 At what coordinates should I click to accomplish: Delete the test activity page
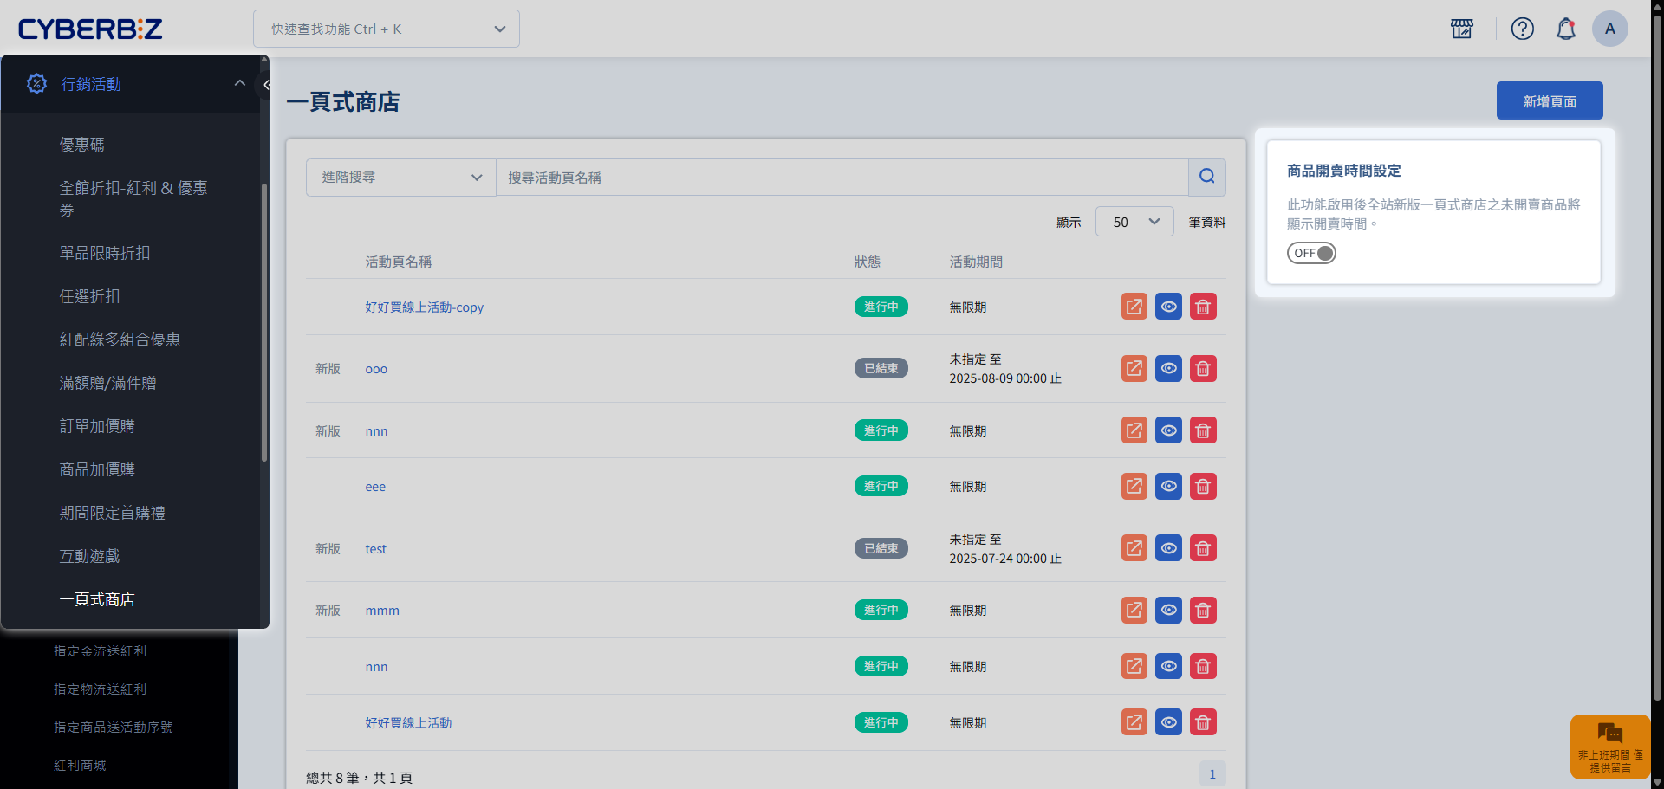pos(1203,548)
